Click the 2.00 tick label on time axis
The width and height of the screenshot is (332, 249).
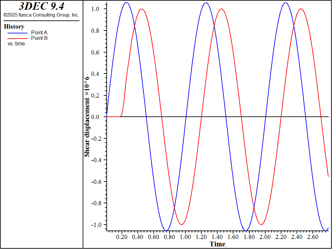(x=265, y=237)
